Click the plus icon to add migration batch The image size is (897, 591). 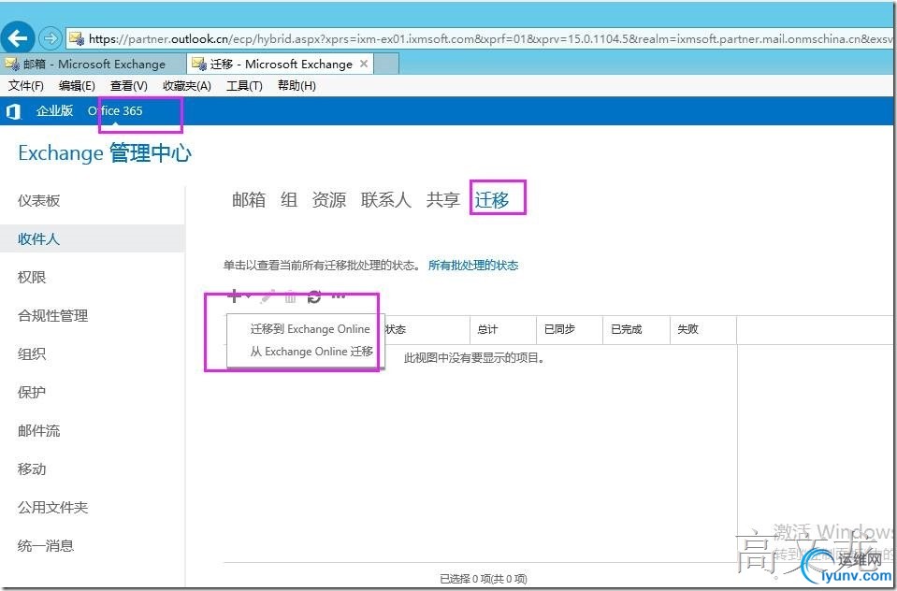click(234, 295)
